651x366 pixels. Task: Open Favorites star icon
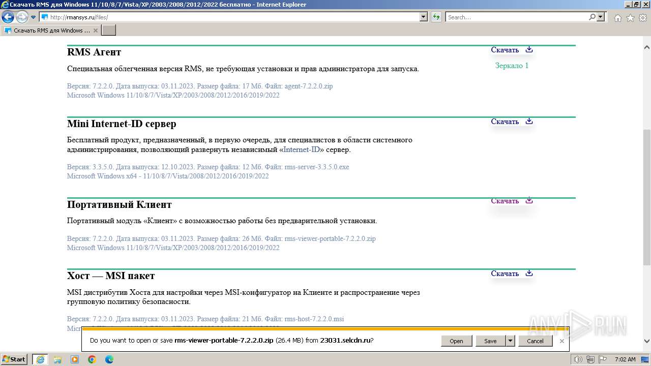630,18
